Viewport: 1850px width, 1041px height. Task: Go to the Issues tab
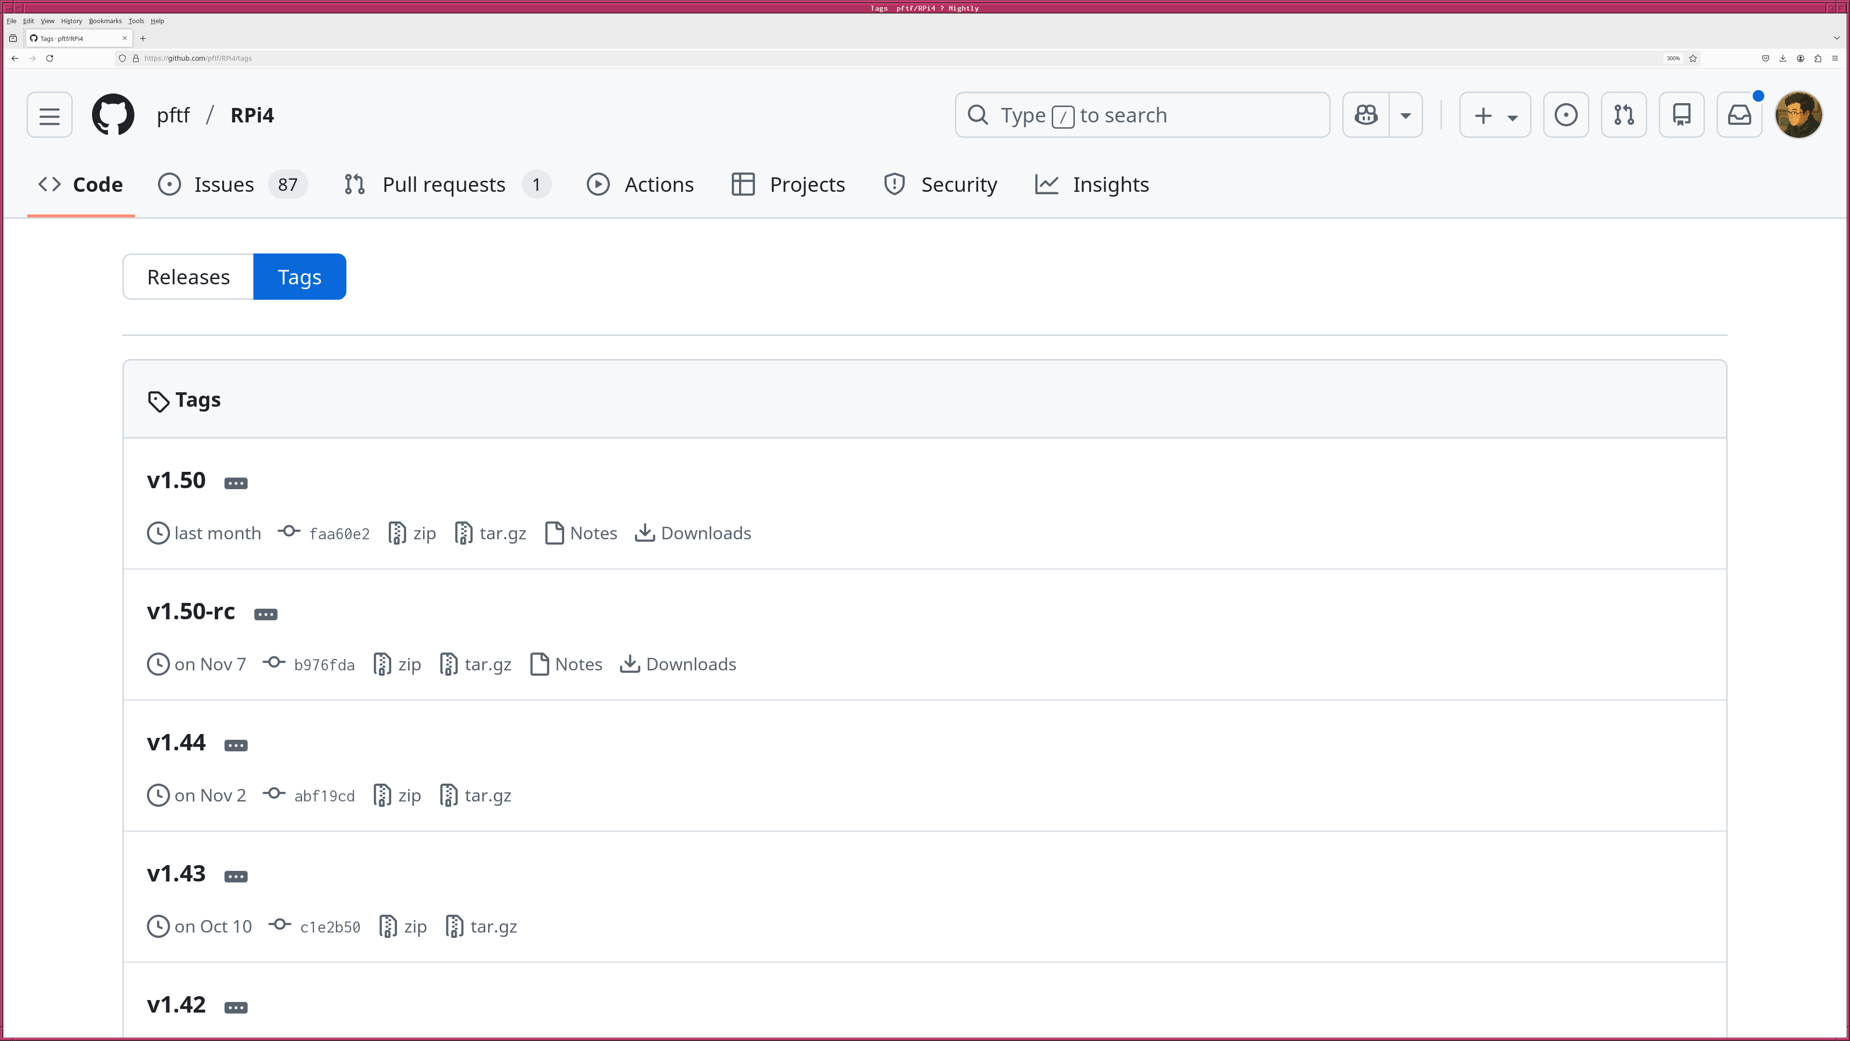pyautogui.click(x=224, y=185)
